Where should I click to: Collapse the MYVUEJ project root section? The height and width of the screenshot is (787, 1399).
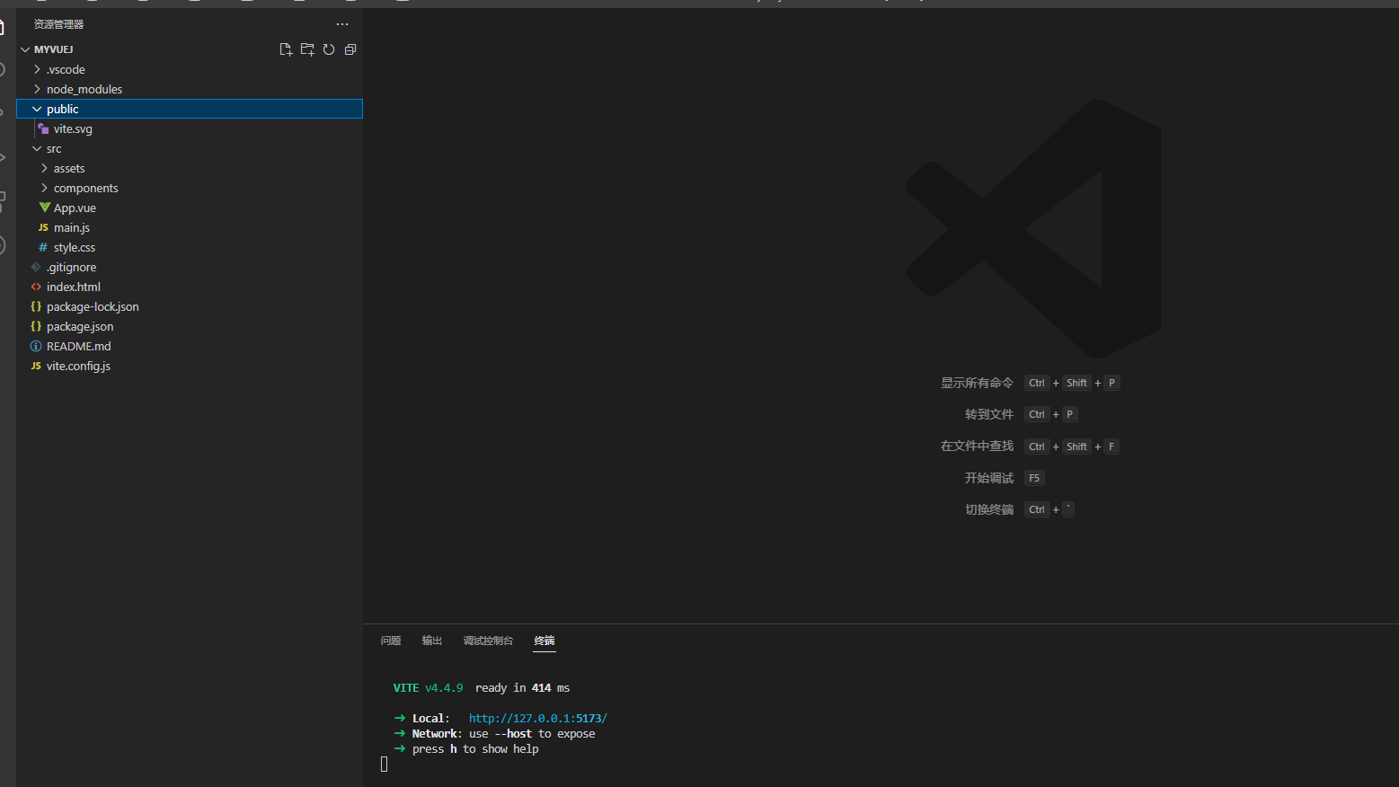click(25, 49)
